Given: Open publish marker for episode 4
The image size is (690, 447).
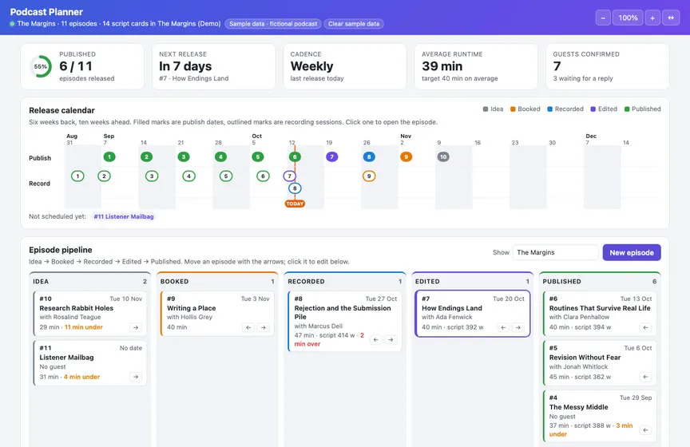Looking at the screenshot, I should [220, 156].
